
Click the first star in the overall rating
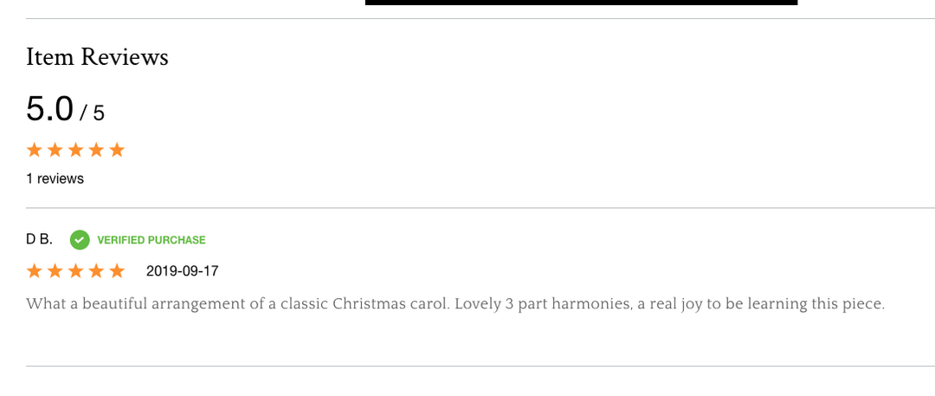coord(35,150)
